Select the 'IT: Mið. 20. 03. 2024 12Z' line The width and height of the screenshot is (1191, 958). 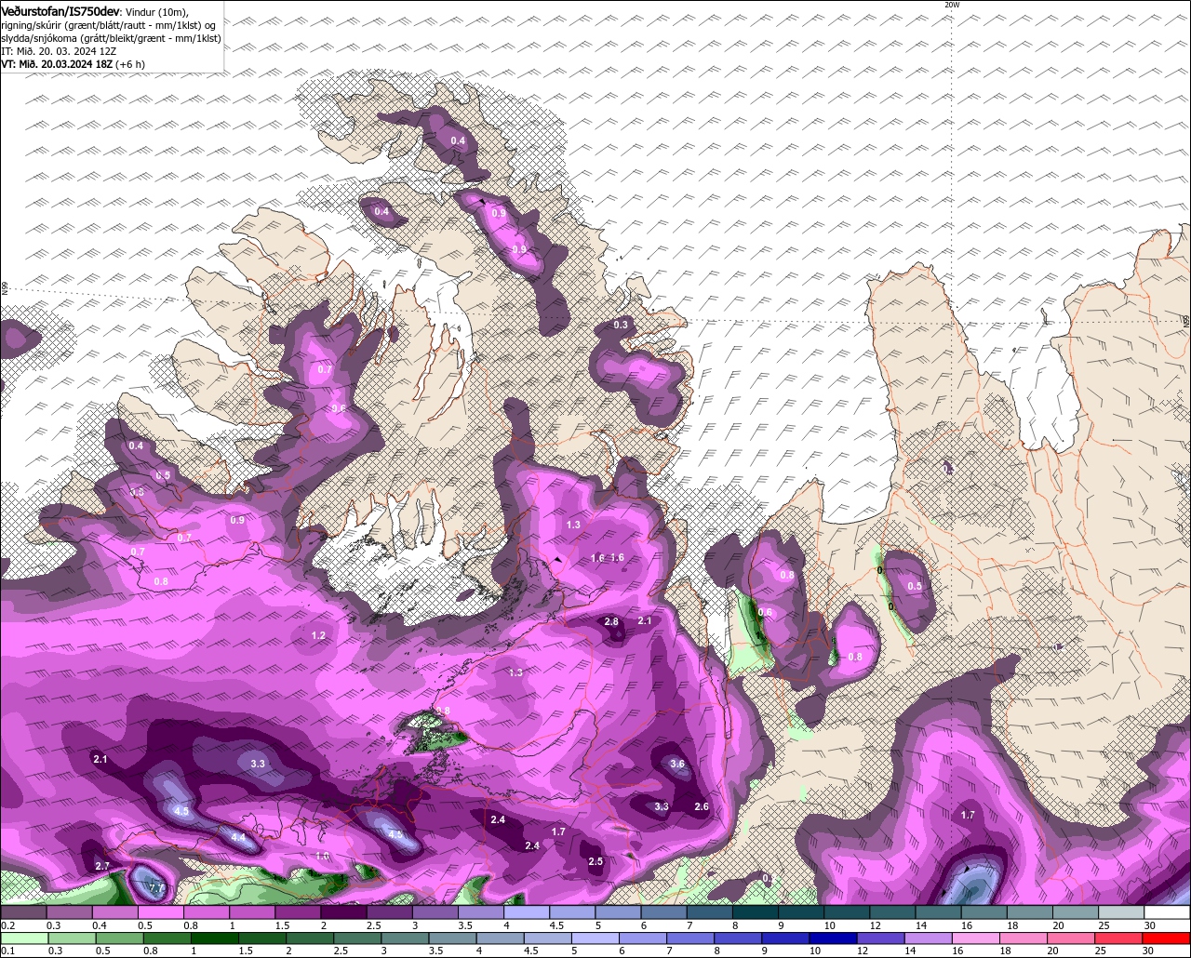[x=58, y=51]
